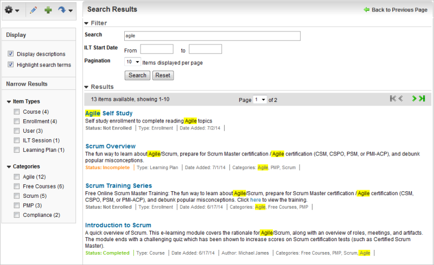Toggle Display descriptions checkbox

[x=10, y=54]
